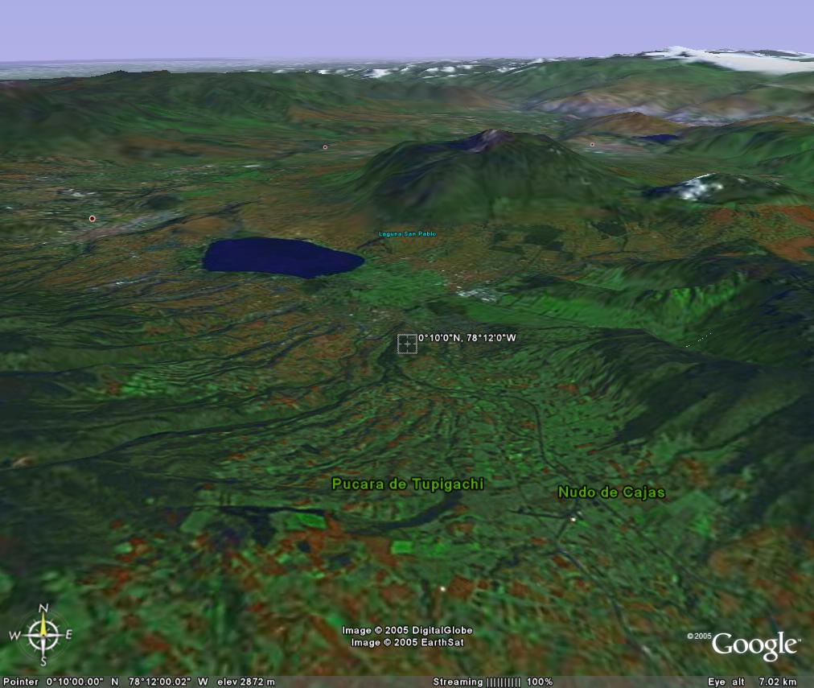The height and width of the screenshot is (688, 814).
Task: Click the white marker dot below Nudo de Cajas
Action: pos(573,519)
